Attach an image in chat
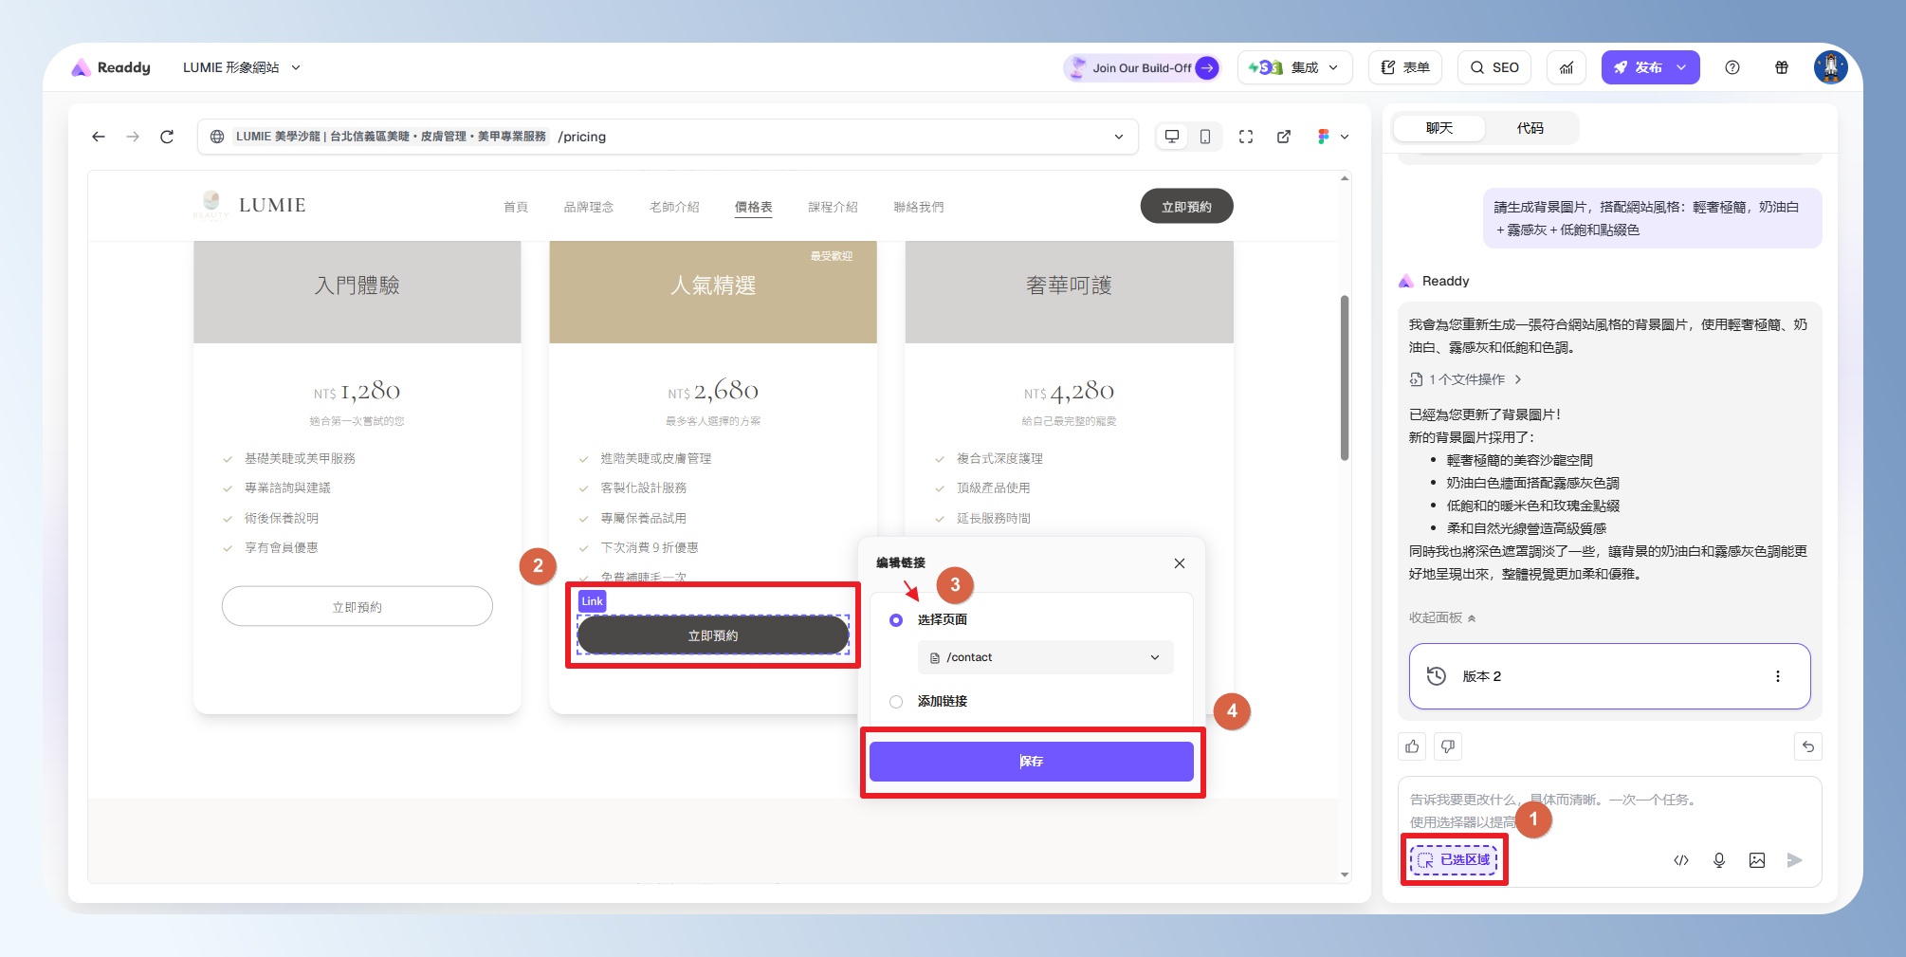1906x957 pixels. coord(1756,860)
